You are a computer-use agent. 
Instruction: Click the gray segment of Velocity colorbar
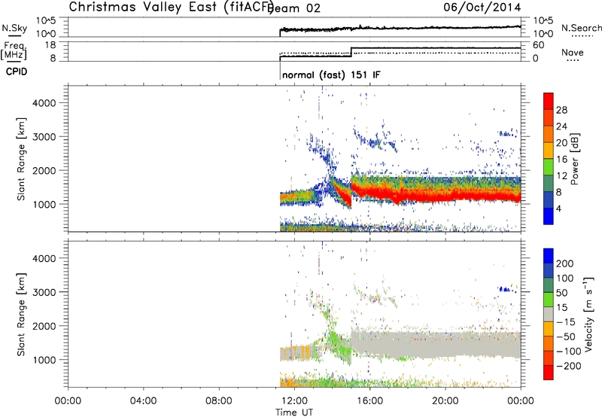[549, 315]
